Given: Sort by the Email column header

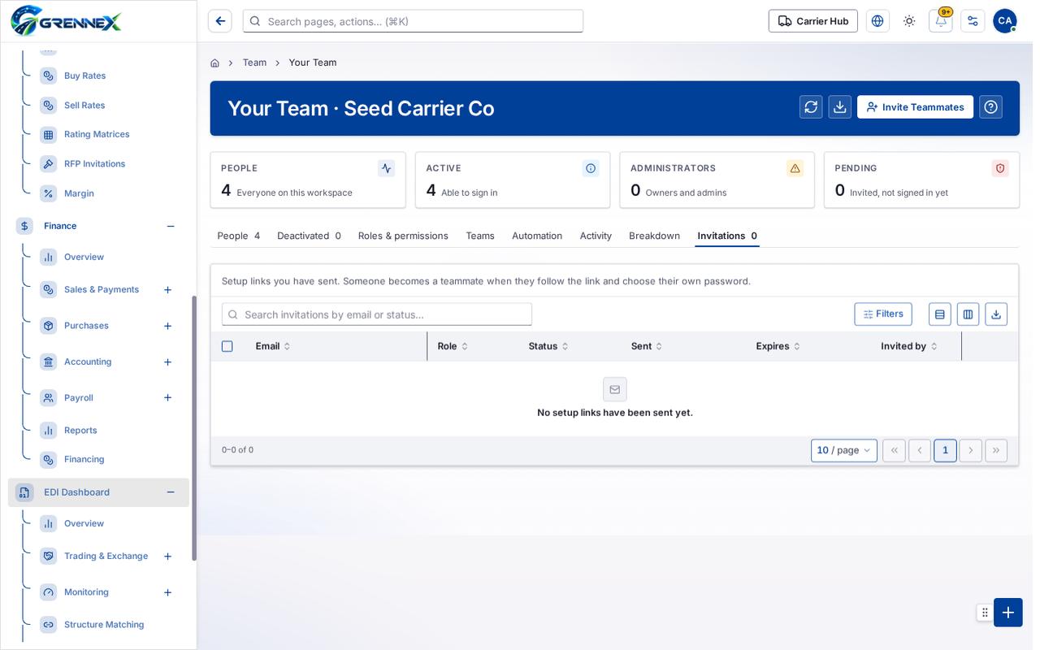Looking at the screenshot, I should coord(273,346).
